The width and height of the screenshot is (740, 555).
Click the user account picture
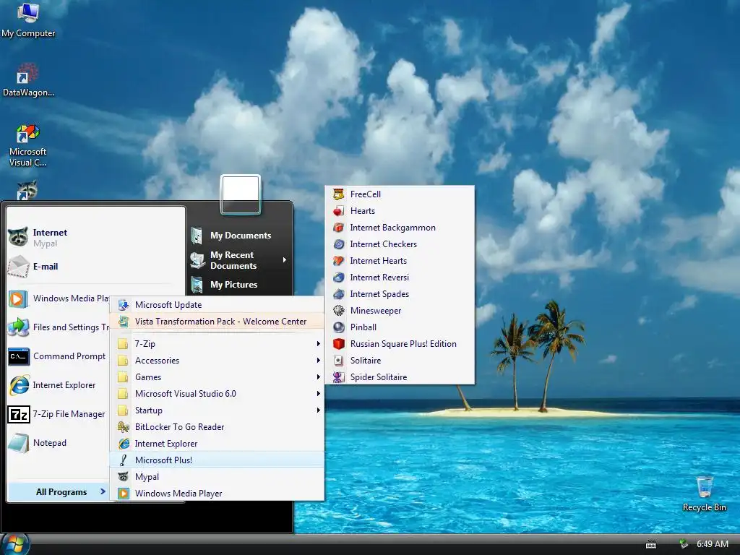[x=240, y=194]
